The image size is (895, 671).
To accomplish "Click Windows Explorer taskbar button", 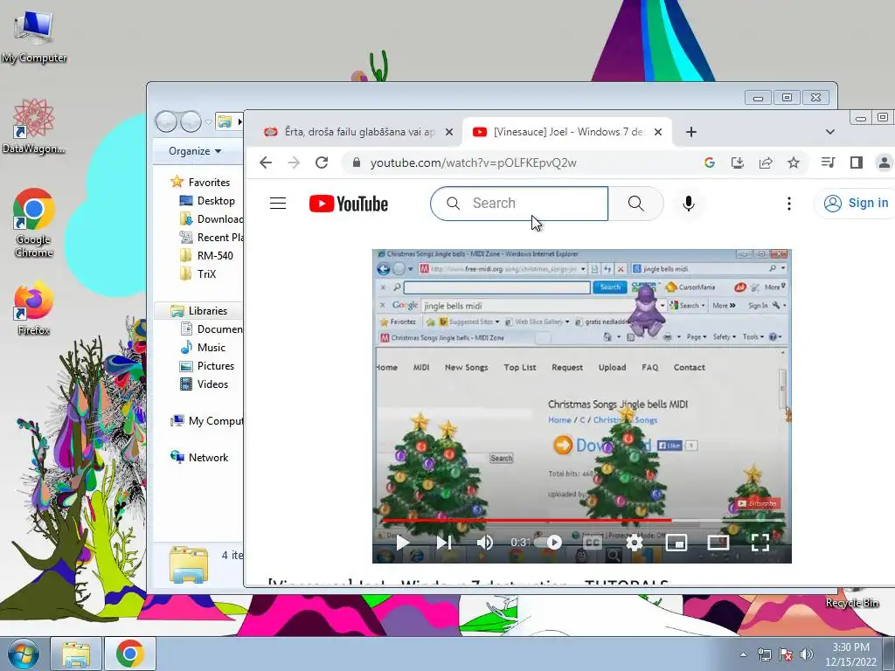I will pos(76,654).
